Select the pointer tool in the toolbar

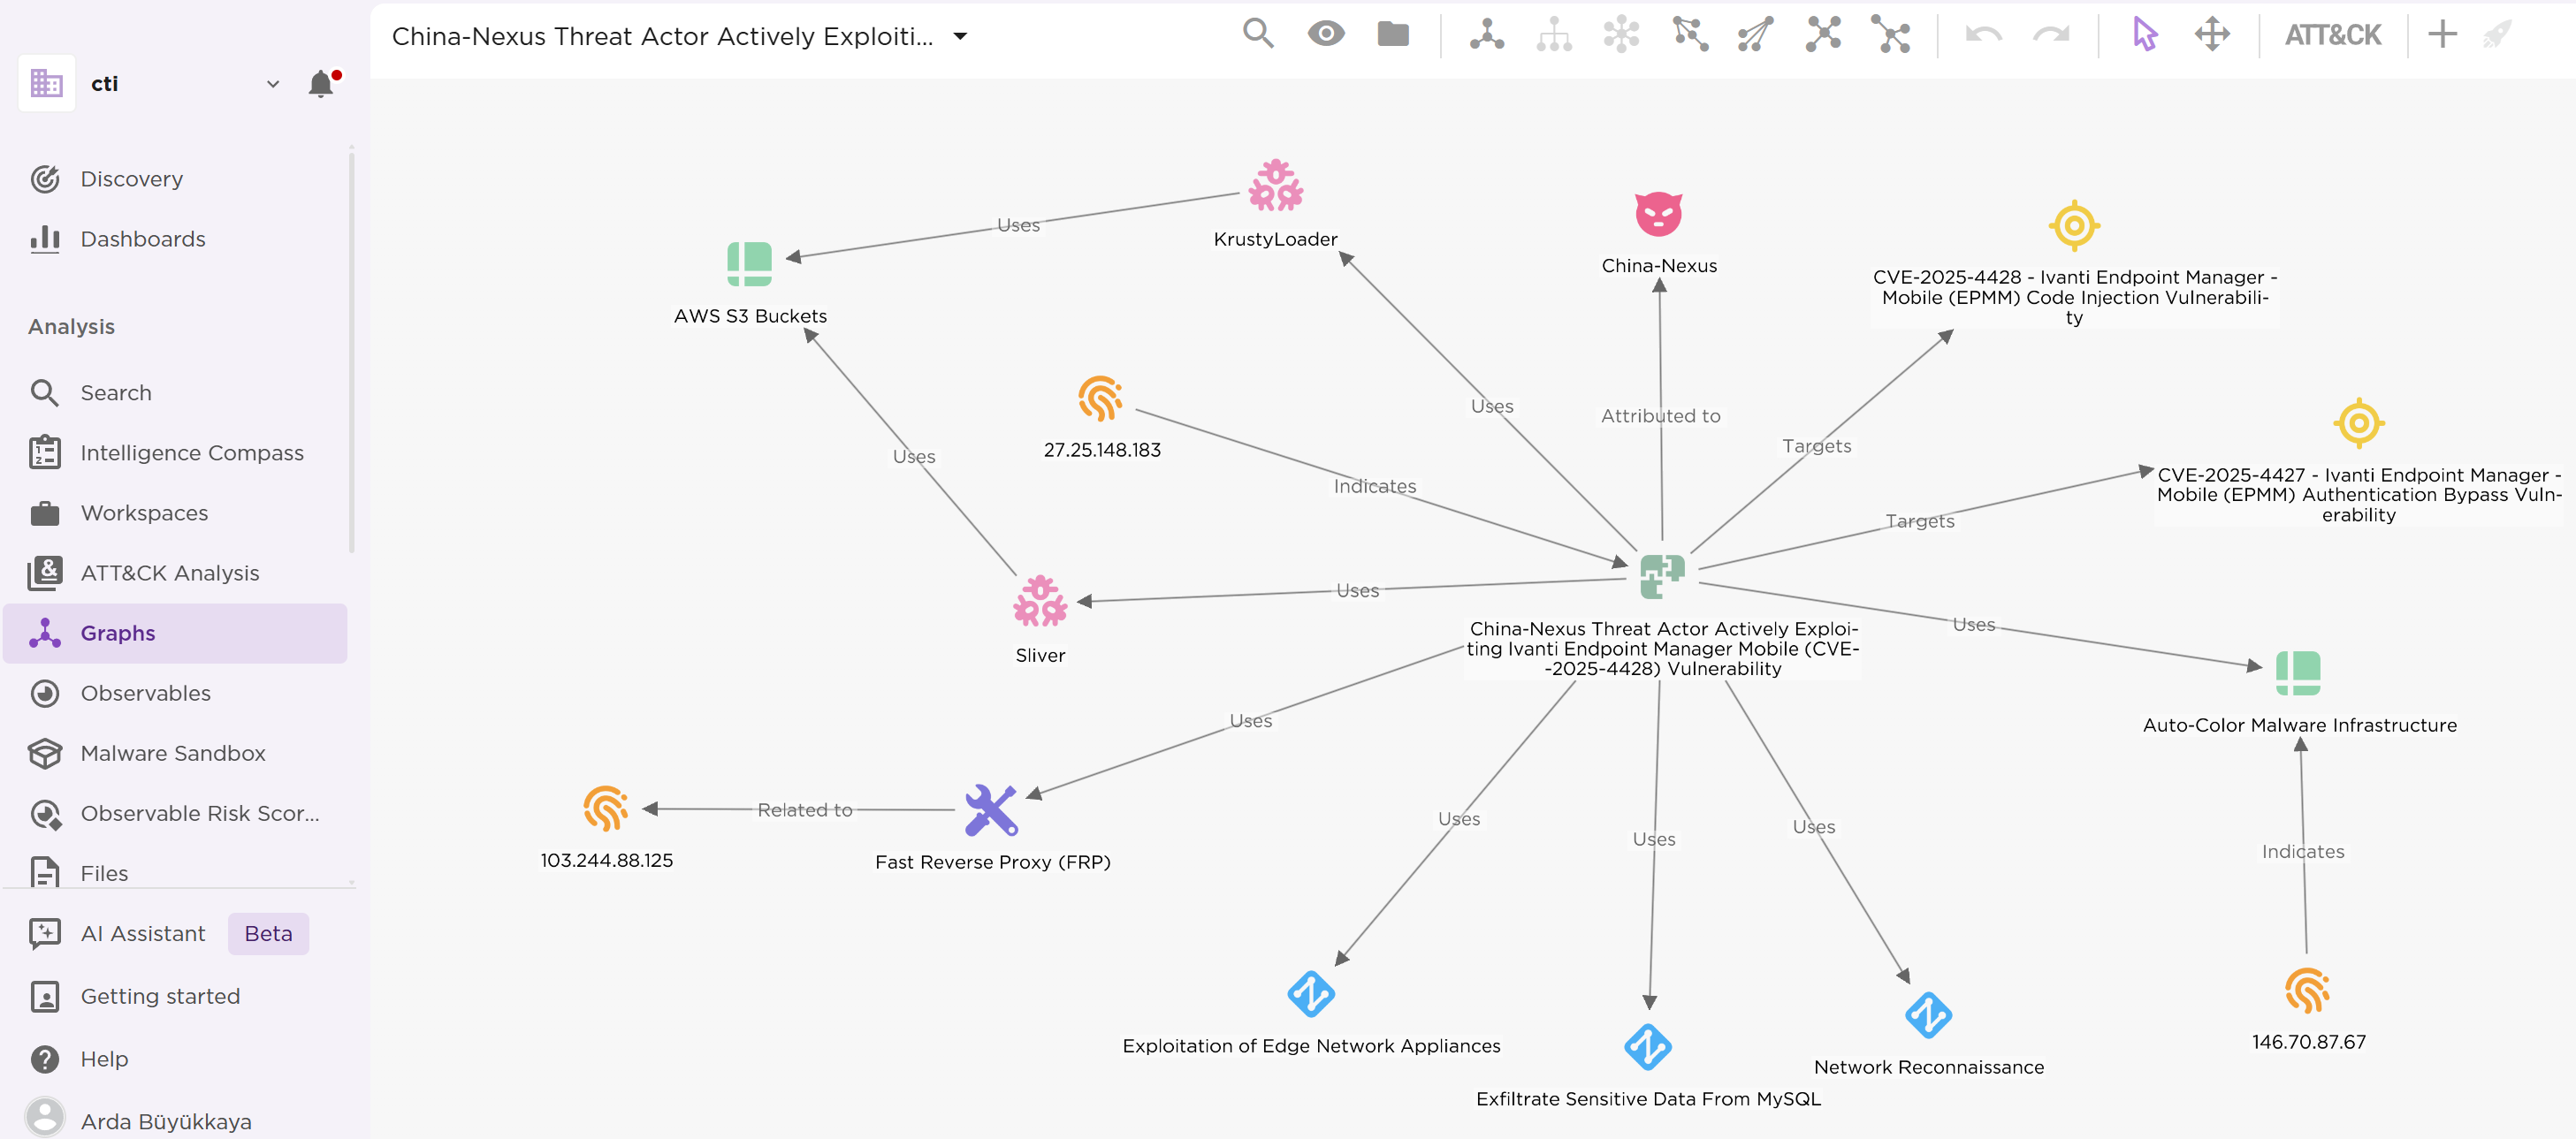[2144, 34]
